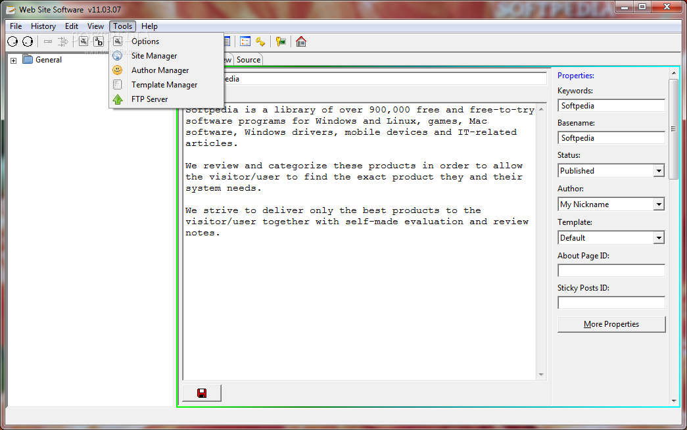Click the text editor scroll up arrow
This screenshot has width=687, height=430.
tap(542, 109)
